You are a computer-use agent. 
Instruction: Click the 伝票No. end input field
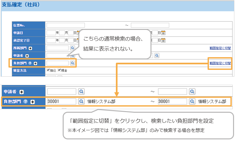150,25
